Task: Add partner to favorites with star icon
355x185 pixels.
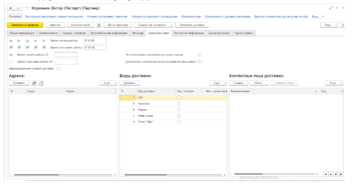Action: (x=26, y=8)
